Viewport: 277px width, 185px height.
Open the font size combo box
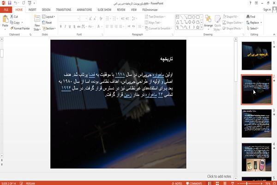[84, 18]
